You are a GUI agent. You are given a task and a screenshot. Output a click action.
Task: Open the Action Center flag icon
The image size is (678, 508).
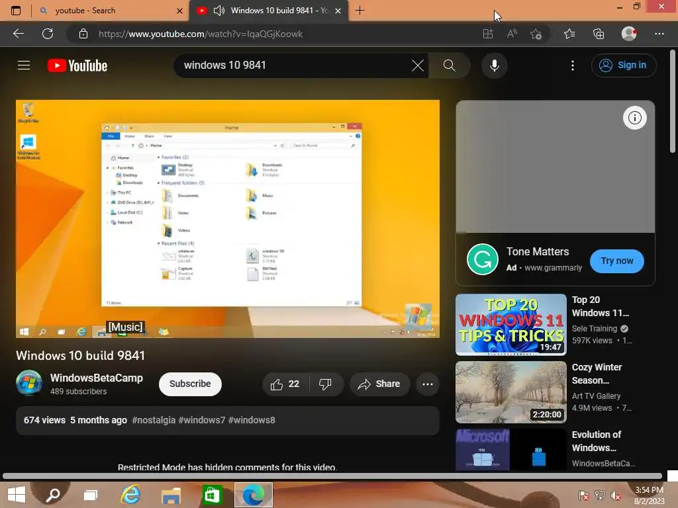coord(583,495)
